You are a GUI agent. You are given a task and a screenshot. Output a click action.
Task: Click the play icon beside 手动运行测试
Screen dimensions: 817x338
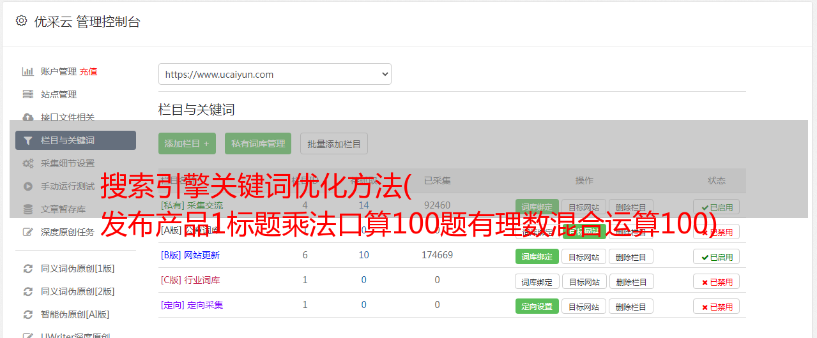(28, 186)
